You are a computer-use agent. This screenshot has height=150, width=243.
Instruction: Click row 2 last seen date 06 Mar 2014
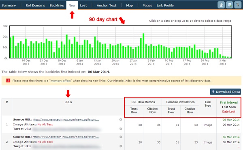pyautogui.click(x=231, y=142)
